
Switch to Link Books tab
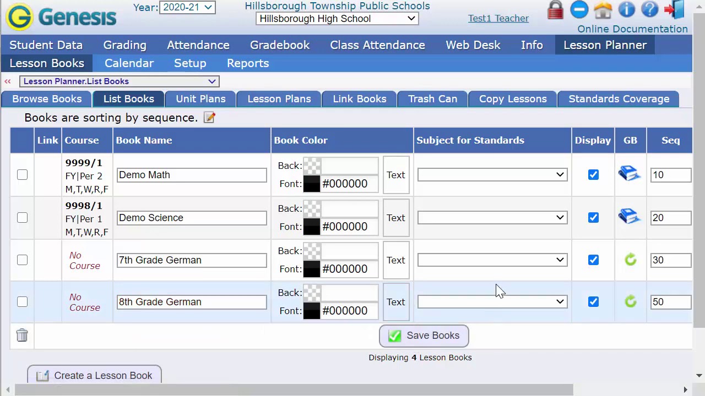point(360,99)
